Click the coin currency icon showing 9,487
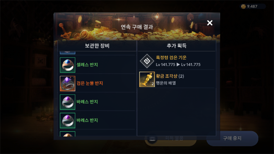 [x=243, y=7]
